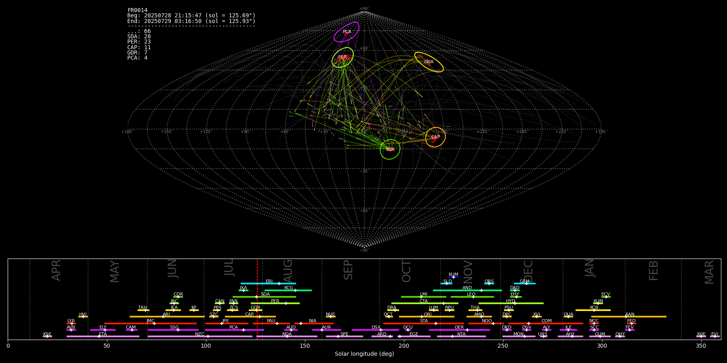727x363 pixels.
Task: Click the NDA shower bar in timeline
Action: pyautogui.click(x=287, y=336)
